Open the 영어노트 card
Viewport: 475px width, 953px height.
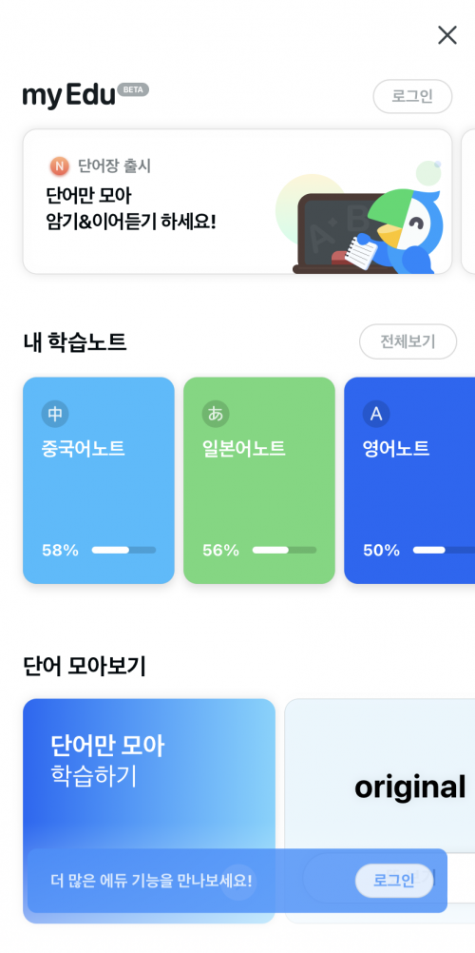tap(410, 480)
